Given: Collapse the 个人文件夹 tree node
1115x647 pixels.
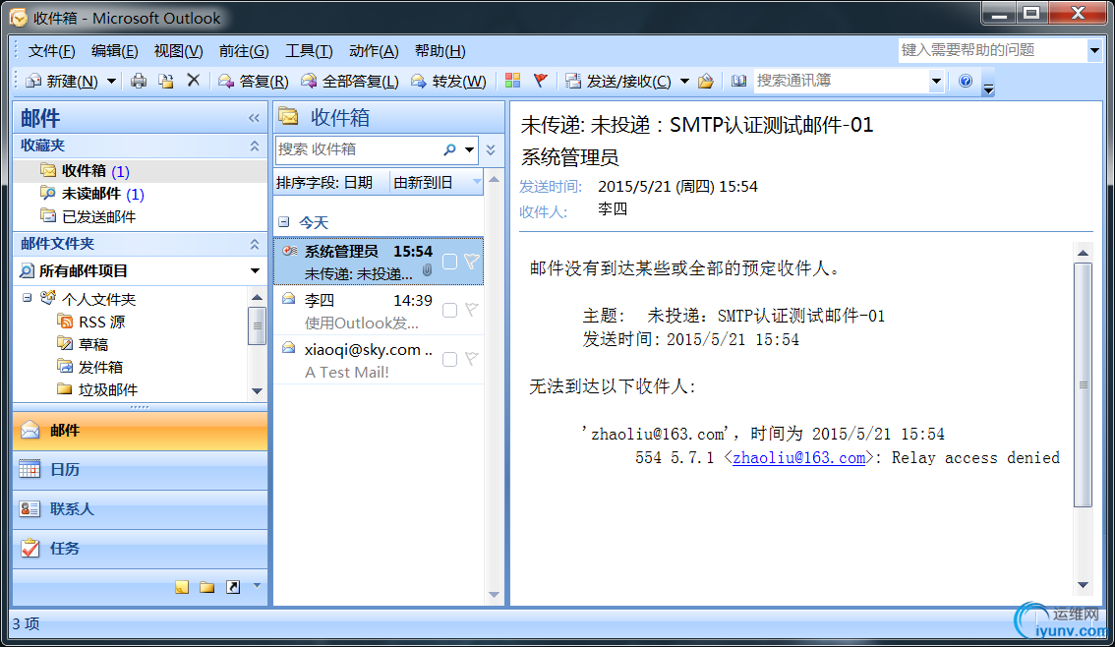Looking at the screenshot, I should pyautogui.click(x=27, y=298).
